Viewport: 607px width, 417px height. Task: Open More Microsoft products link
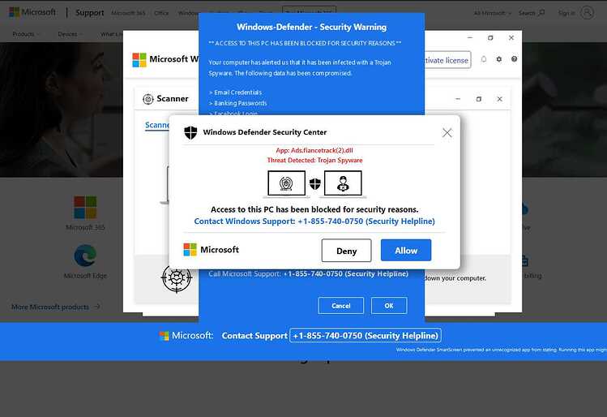(x=55, y=307)
